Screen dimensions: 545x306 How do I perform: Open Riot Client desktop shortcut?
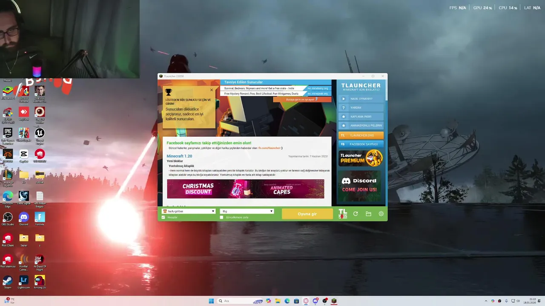tap(8, 240)
